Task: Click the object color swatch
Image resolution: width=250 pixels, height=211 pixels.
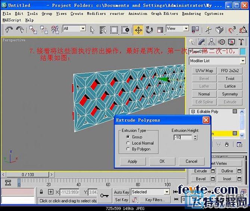Action: pyautogui.click(x=243, y=51)
